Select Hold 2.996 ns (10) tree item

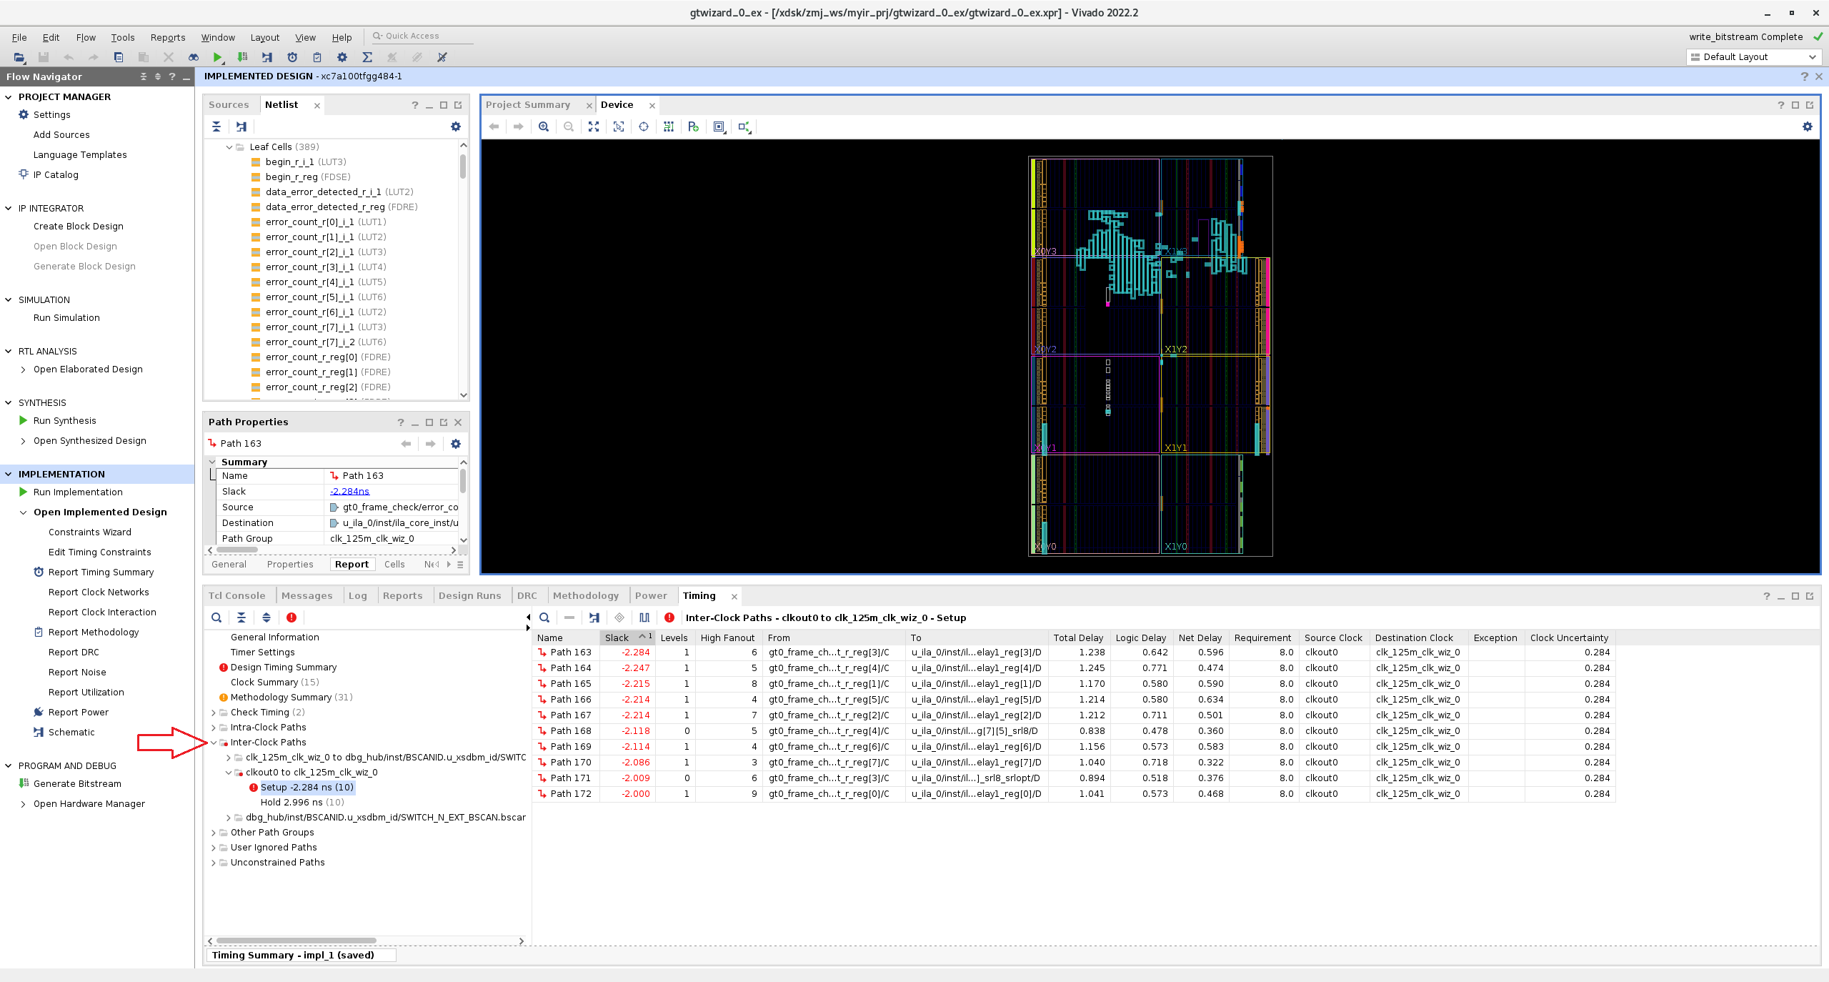pyautogui.click(x=302, y=803)
